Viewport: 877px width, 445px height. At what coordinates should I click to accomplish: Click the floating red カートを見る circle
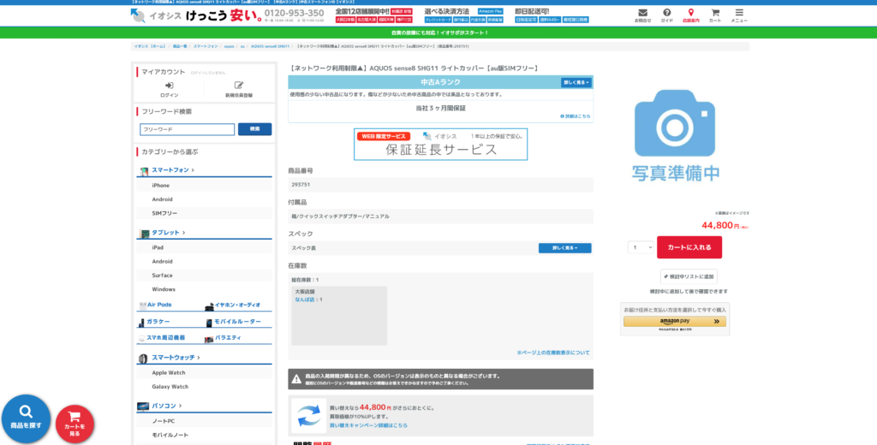[75, 424]
